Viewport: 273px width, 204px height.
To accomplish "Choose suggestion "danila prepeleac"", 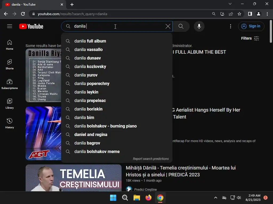I will (117, 100).
